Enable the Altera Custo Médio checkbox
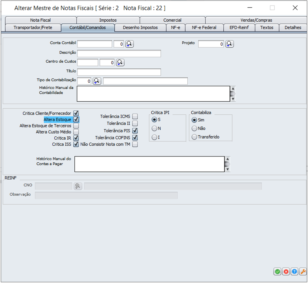This screenshot has width=308, height=283. [x=76, y=132]
